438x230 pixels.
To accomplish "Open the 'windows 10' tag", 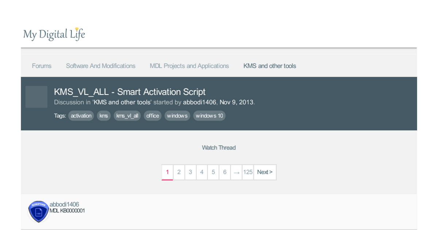I will 209,116.
